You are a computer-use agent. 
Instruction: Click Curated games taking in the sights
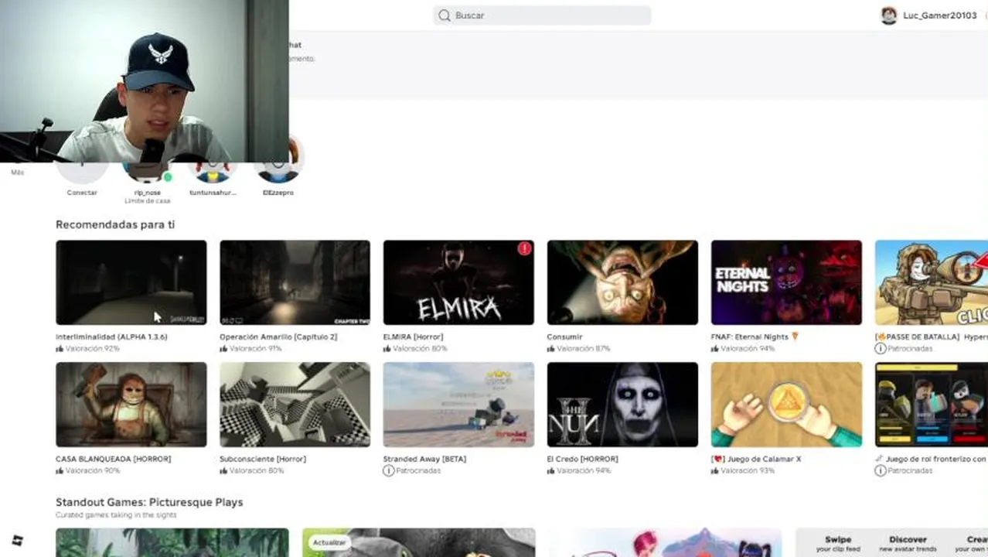pos(116,514)
